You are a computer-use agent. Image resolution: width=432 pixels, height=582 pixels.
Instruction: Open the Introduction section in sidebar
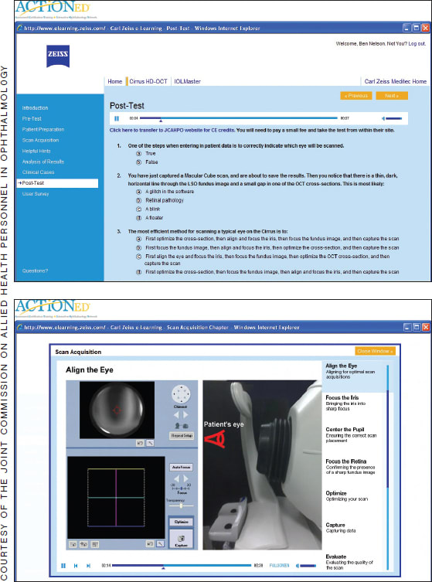coord(36,108)
